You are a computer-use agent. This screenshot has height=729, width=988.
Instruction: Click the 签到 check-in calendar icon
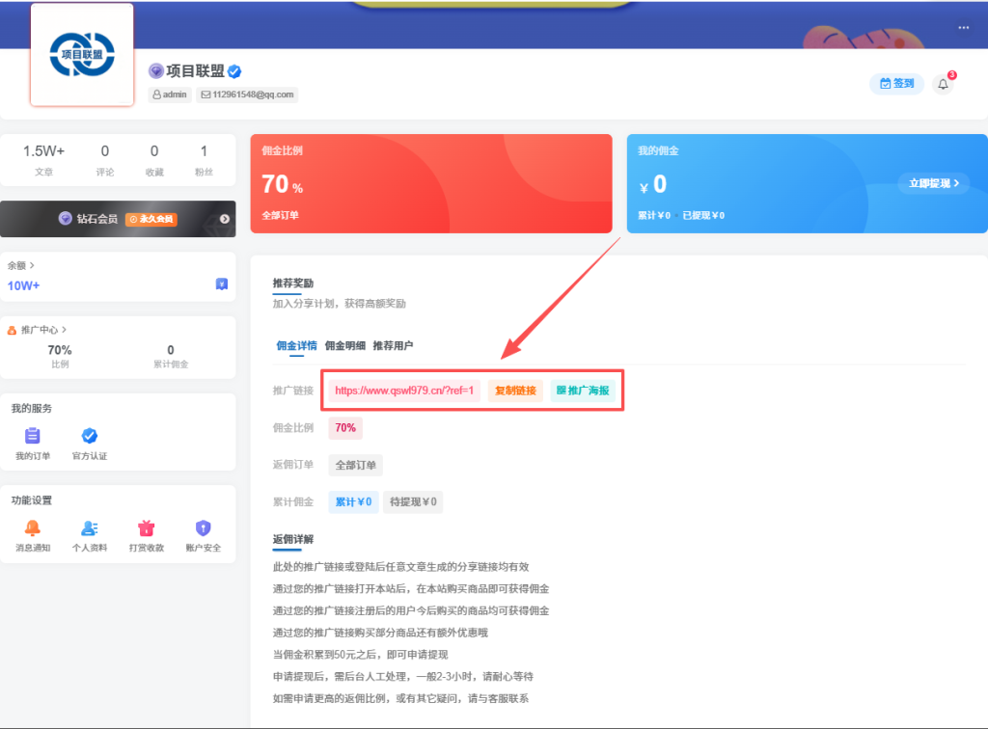885,84
